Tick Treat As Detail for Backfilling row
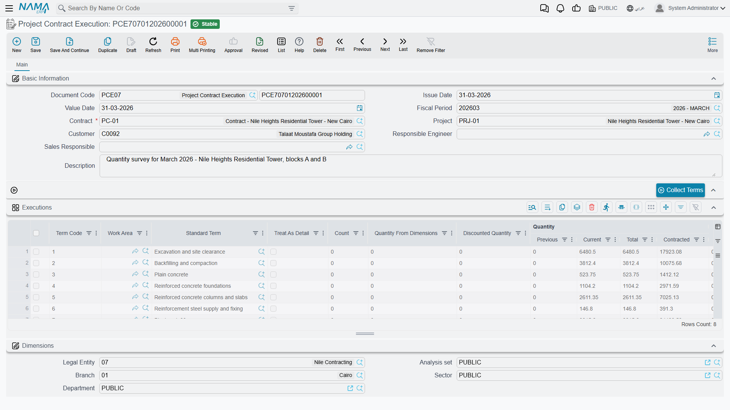 pos(273,263)
